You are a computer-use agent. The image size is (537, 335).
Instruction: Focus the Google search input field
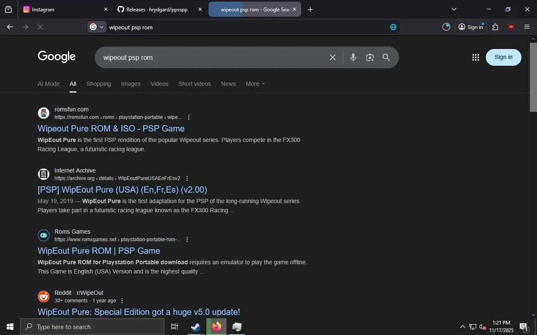point(214,57)
